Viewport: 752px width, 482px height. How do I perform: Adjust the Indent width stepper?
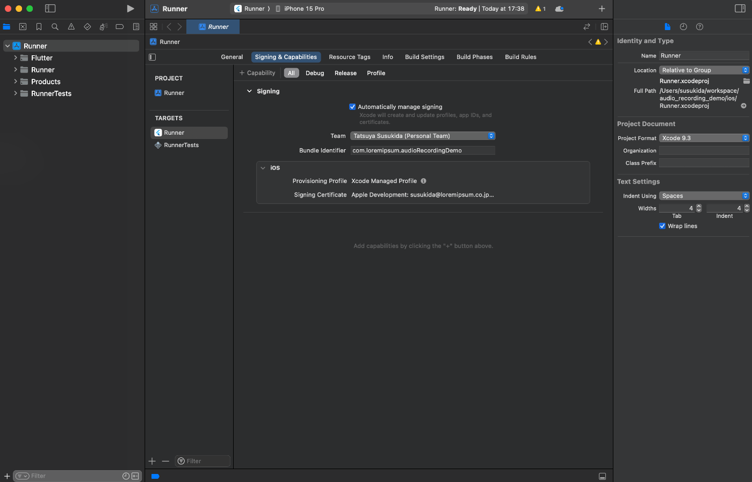click(x=747, y=208)
